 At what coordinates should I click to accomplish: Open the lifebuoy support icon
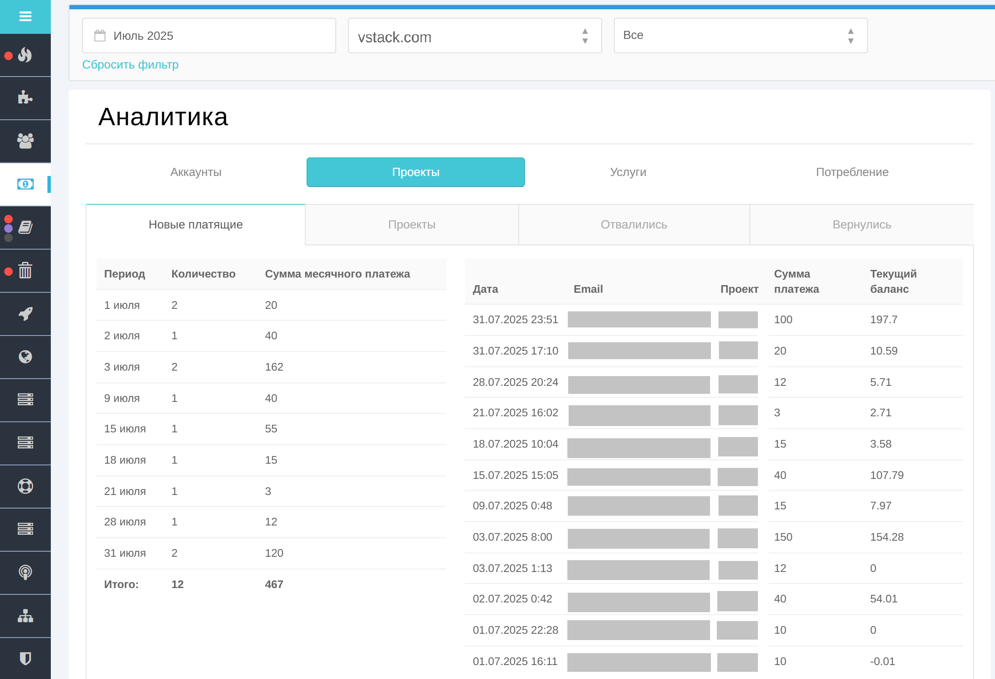pos(25,487)
